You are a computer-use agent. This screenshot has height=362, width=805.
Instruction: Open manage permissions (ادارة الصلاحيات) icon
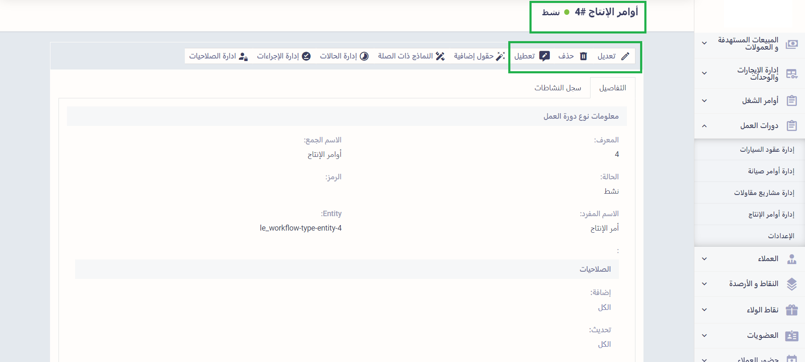click(243, 56)
